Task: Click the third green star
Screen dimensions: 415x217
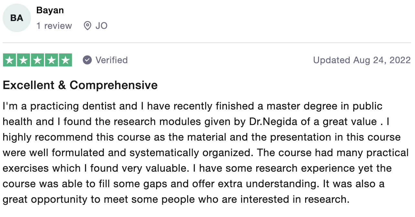Action: [37, 60]
